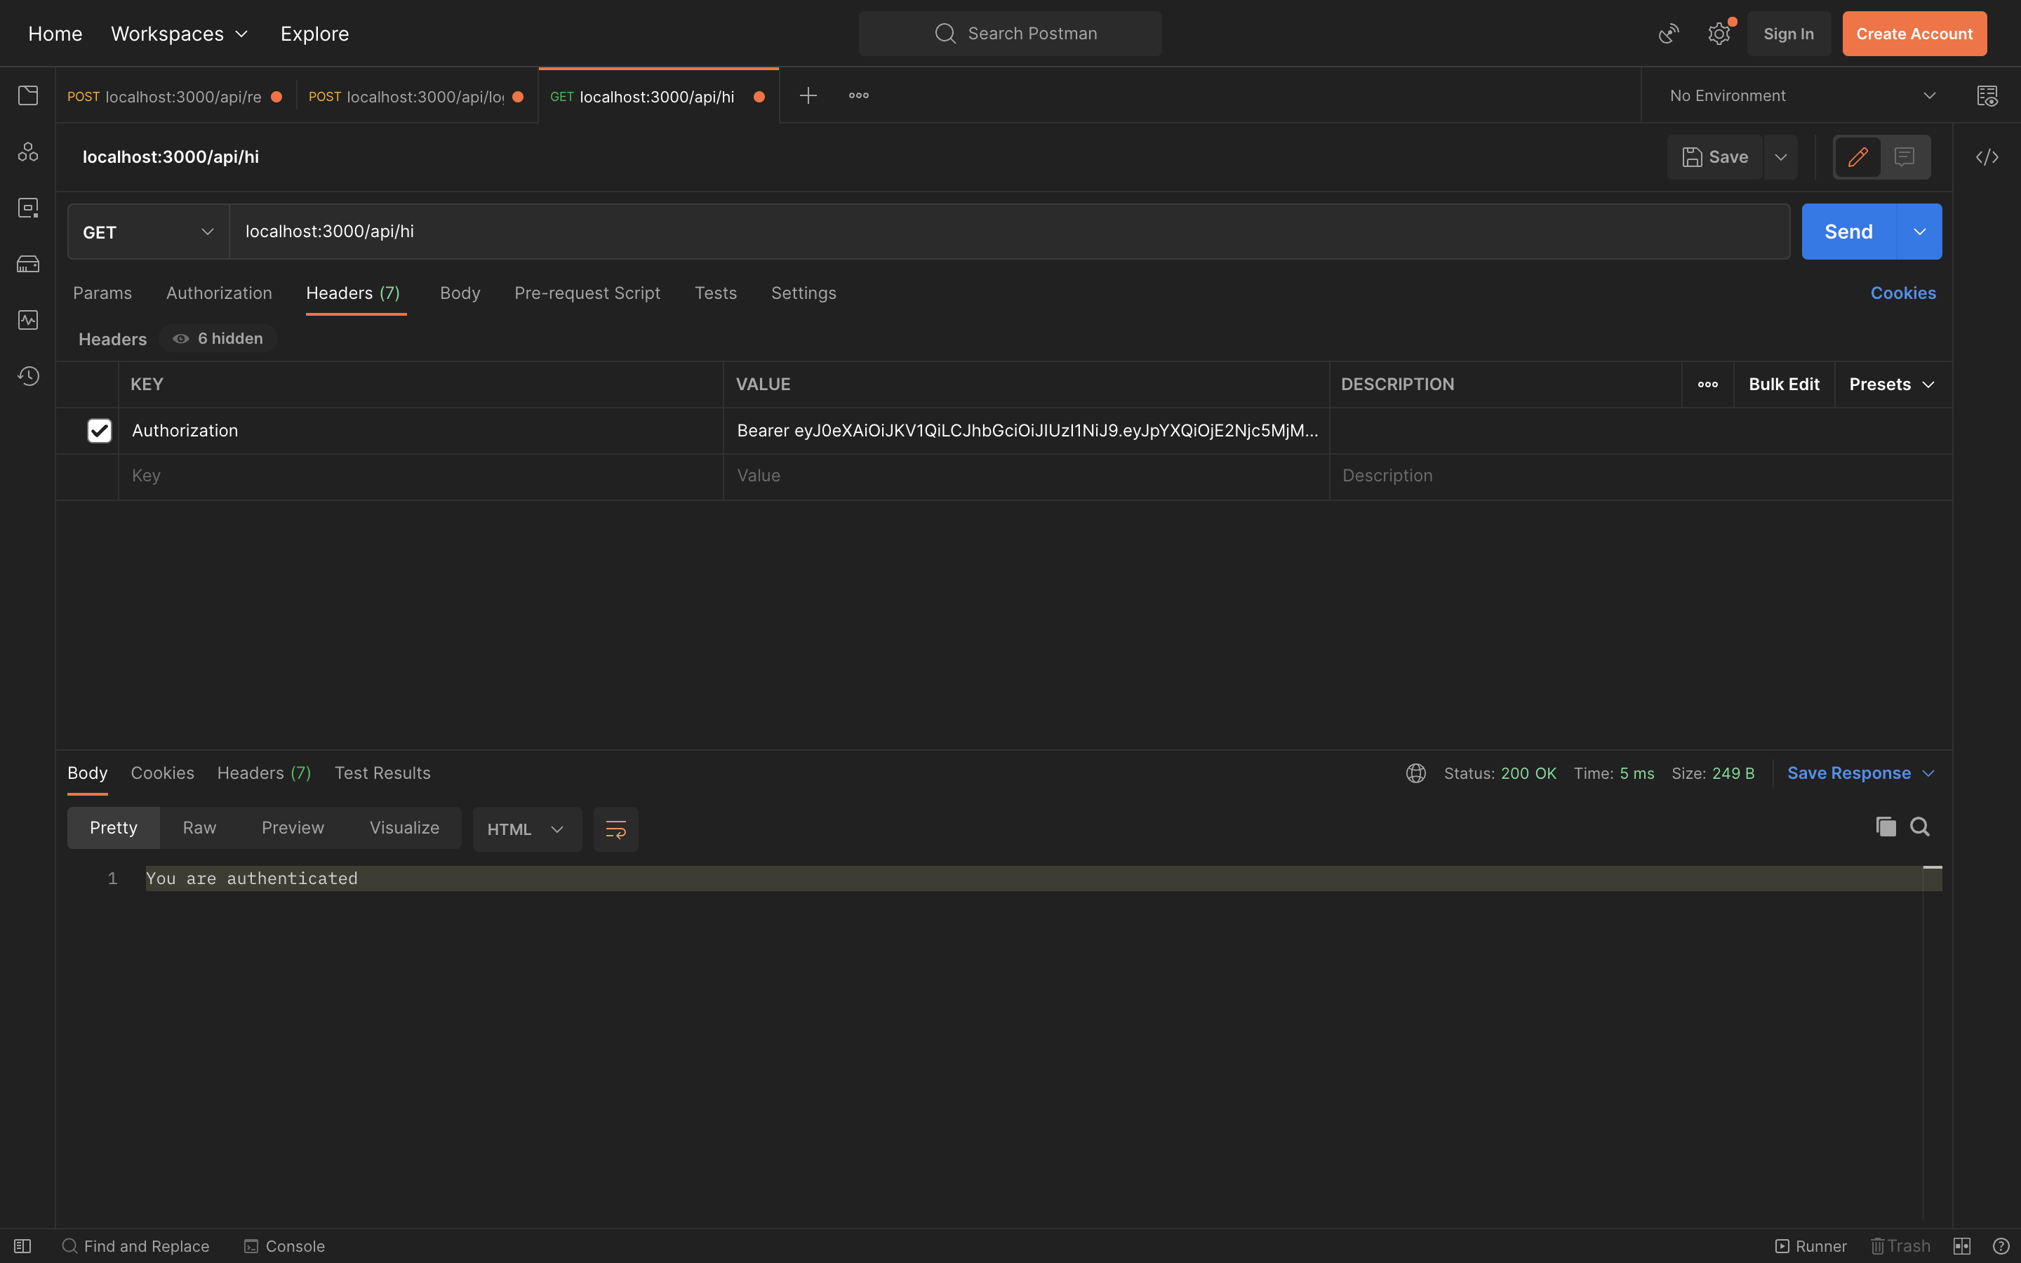
Task: Open the Presets dropdown
Action: (x=1892, y=385)
